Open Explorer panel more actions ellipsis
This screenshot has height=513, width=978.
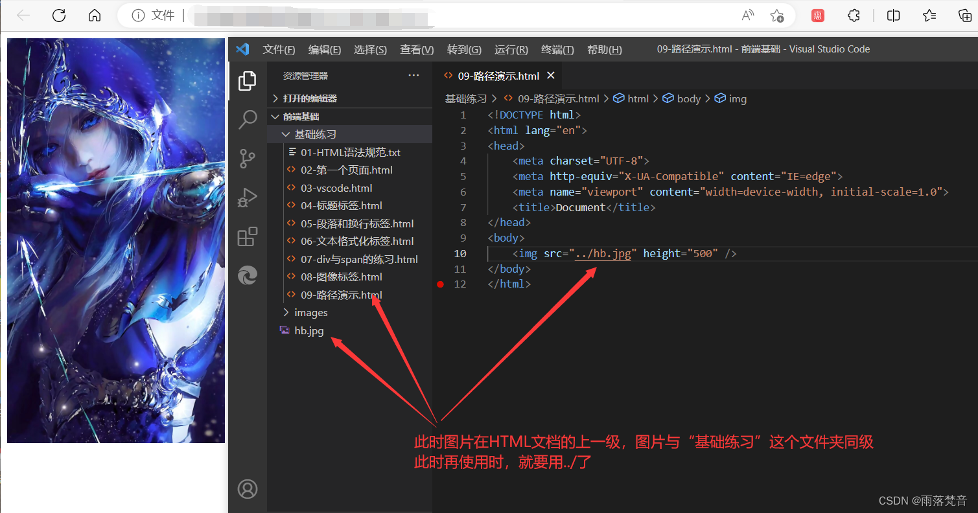click(x=413, y=76)
